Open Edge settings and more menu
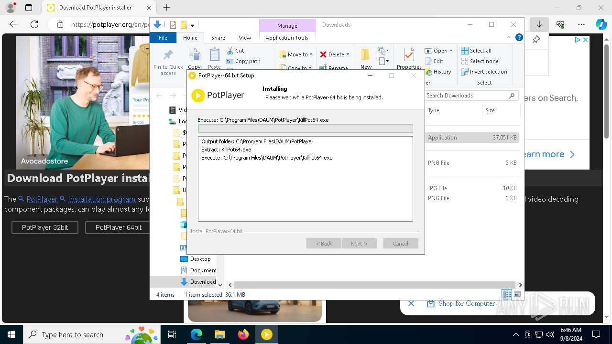This screenshot has width=612, height=344. 581,24
